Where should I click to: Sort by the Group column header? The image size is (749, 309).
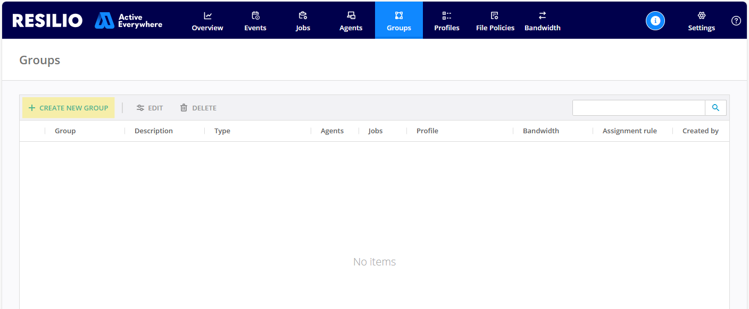coord(65,131)
